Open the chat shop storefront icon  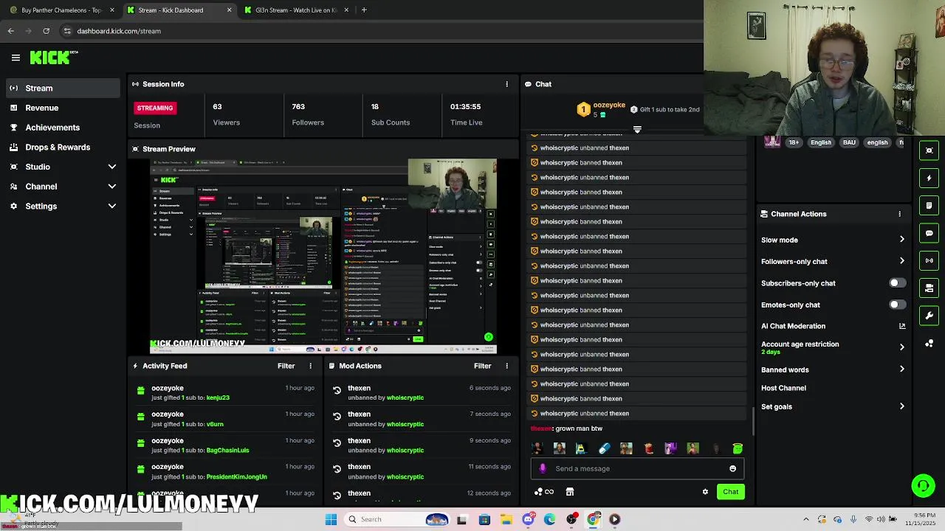coord(569,492)
